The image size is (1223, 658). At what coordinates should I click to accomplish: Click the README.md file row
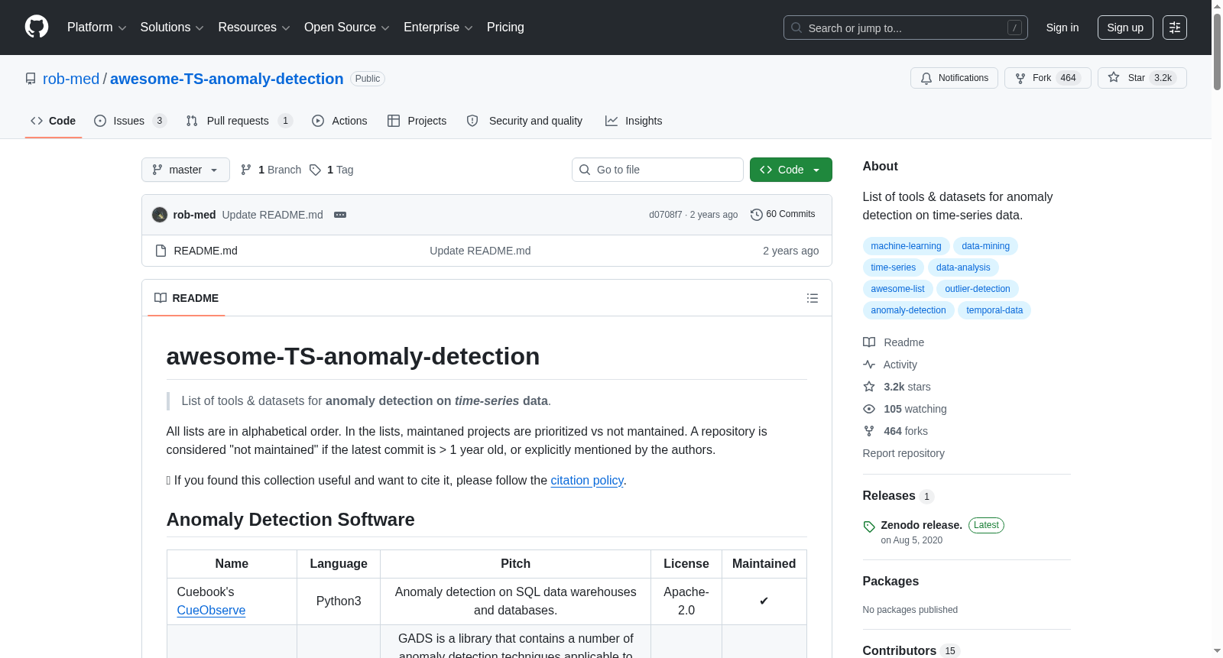[x=487, y=251]
